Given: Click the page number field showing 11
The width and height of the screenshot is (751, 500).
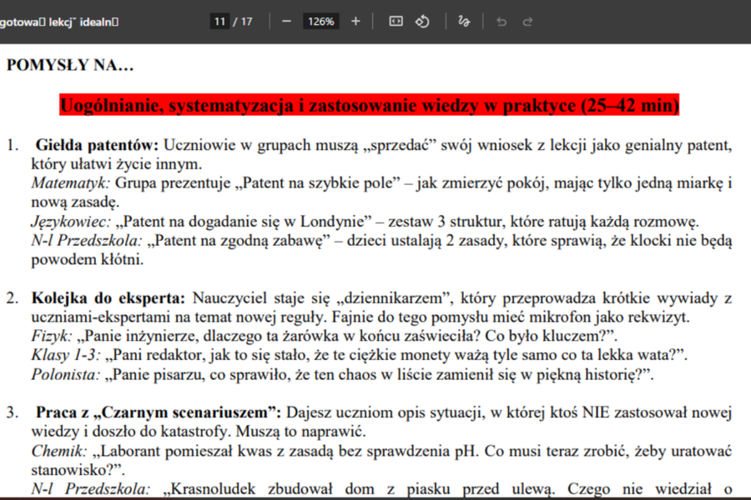Looking at the screenshot, I should tap(219, 20).
